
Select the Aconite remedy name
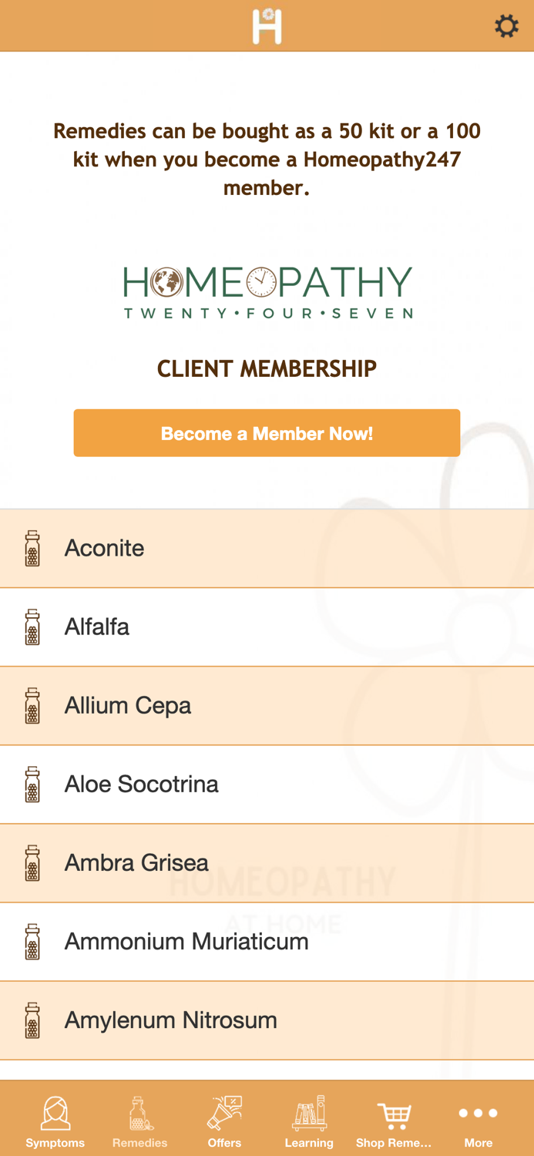tap(105, 549)
